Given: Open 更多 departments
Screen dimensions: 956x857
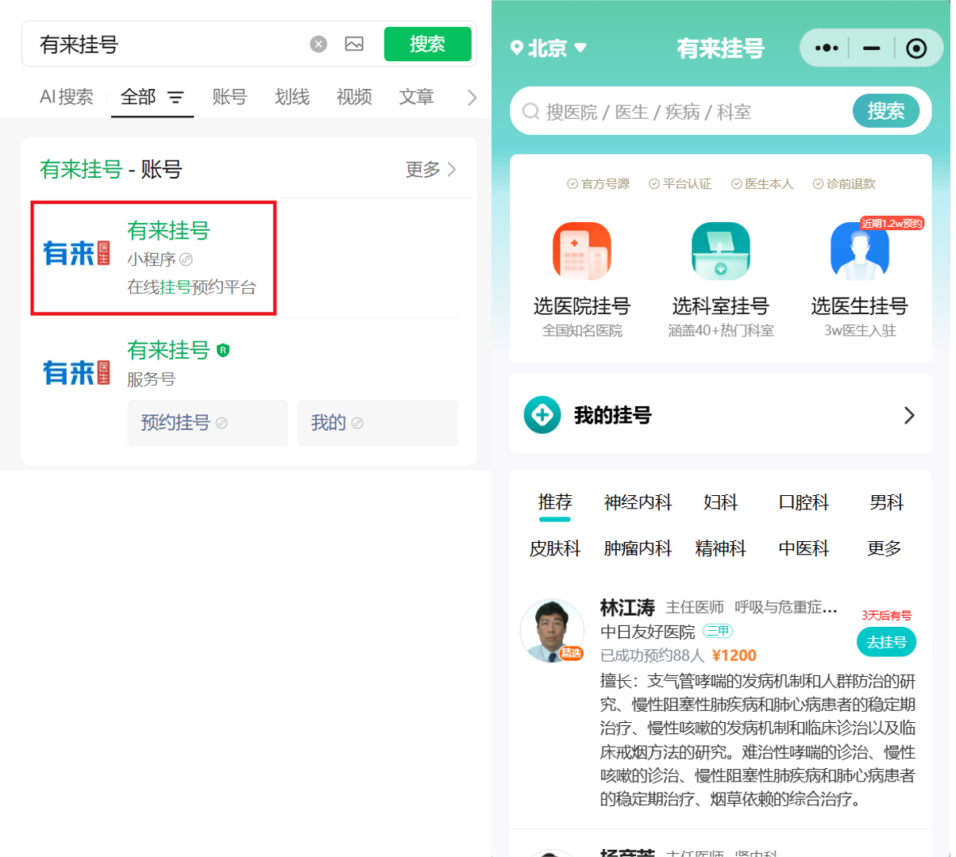Looking at the screenshot, I should coord(885,548).
